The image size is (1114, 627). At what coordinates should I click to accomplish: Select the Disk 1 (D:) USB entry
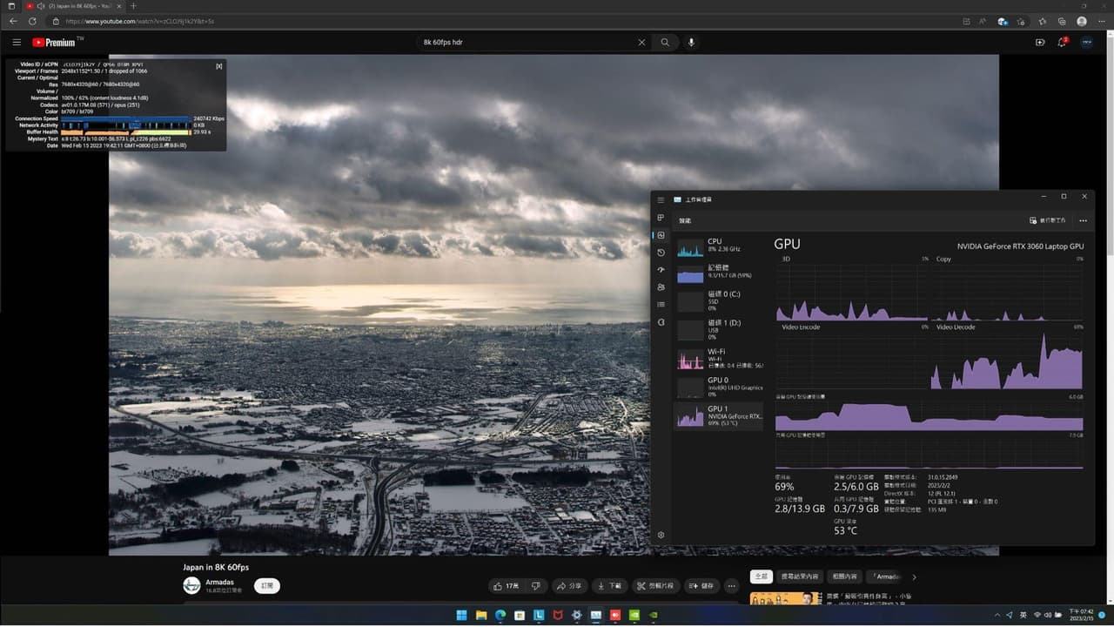point(719,328)
